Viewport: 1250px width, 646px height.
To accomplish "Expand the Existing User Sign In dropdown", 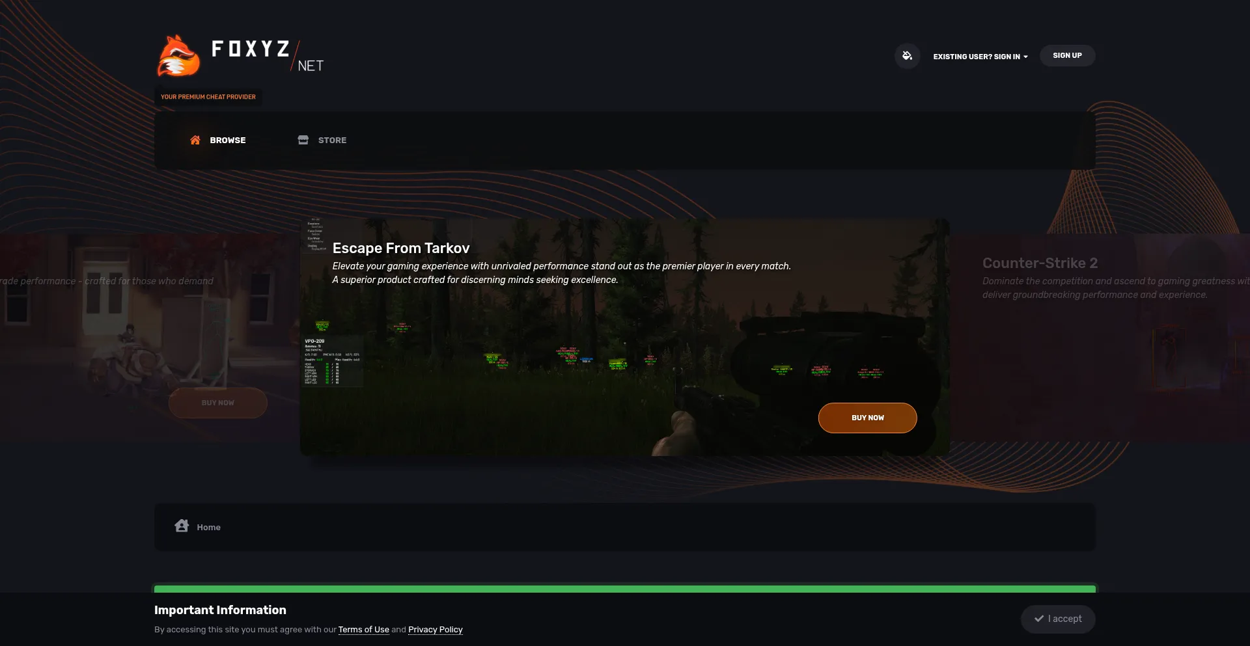I will point(980,57).
